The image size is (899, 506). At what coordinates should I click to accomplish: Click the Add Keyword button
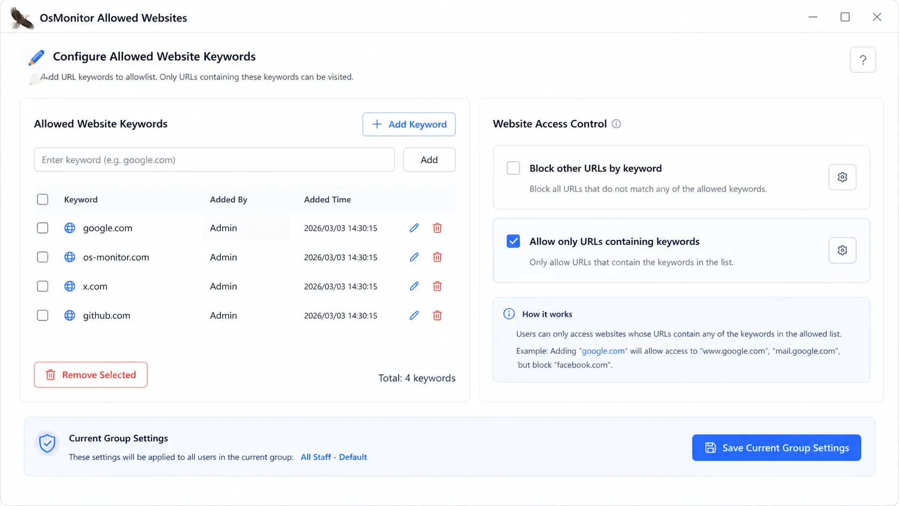(409, 124)
